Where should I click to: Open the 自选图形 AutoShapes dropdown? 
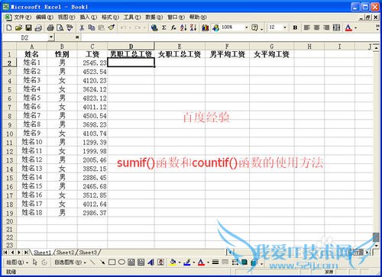(70, 263)
